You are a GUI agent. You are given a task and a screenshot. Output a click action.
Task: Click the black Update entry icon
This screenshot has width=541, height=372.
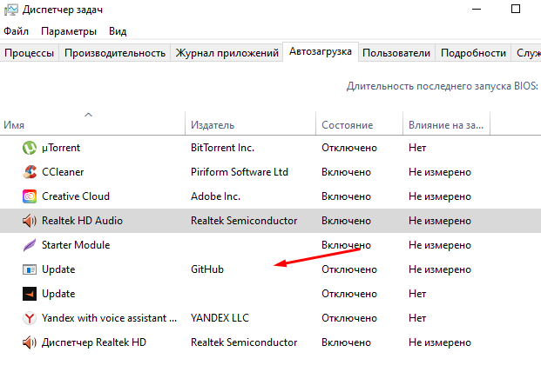click(29, 294)
